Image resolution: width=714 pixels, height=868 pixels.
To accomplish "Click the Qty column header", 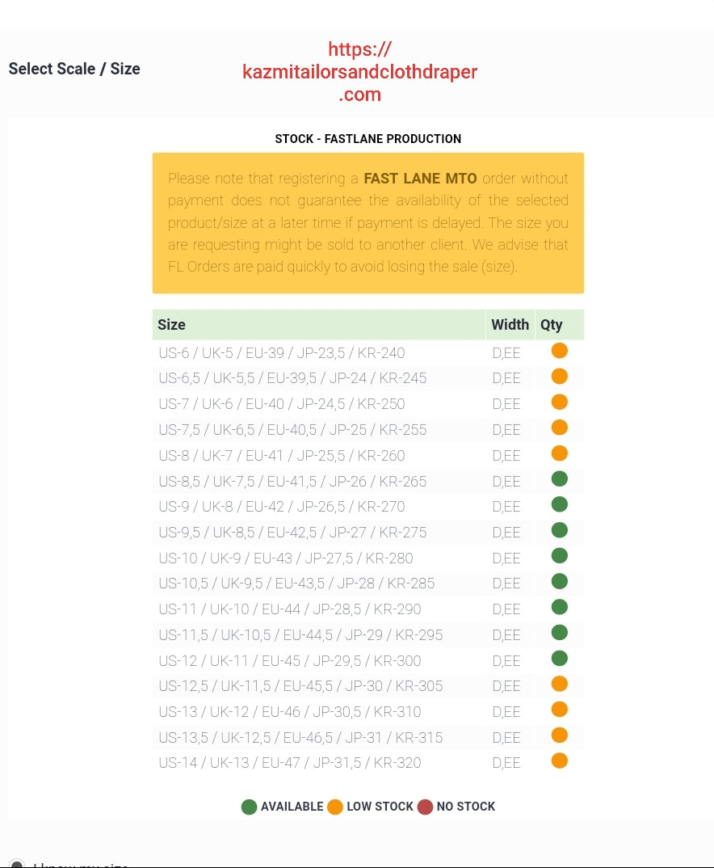I will click(552, 325).
